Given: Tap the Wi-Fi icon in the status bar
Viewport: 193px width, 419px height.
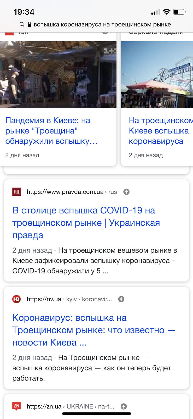Looking at the screenshot, I should [x=166, y=12].
